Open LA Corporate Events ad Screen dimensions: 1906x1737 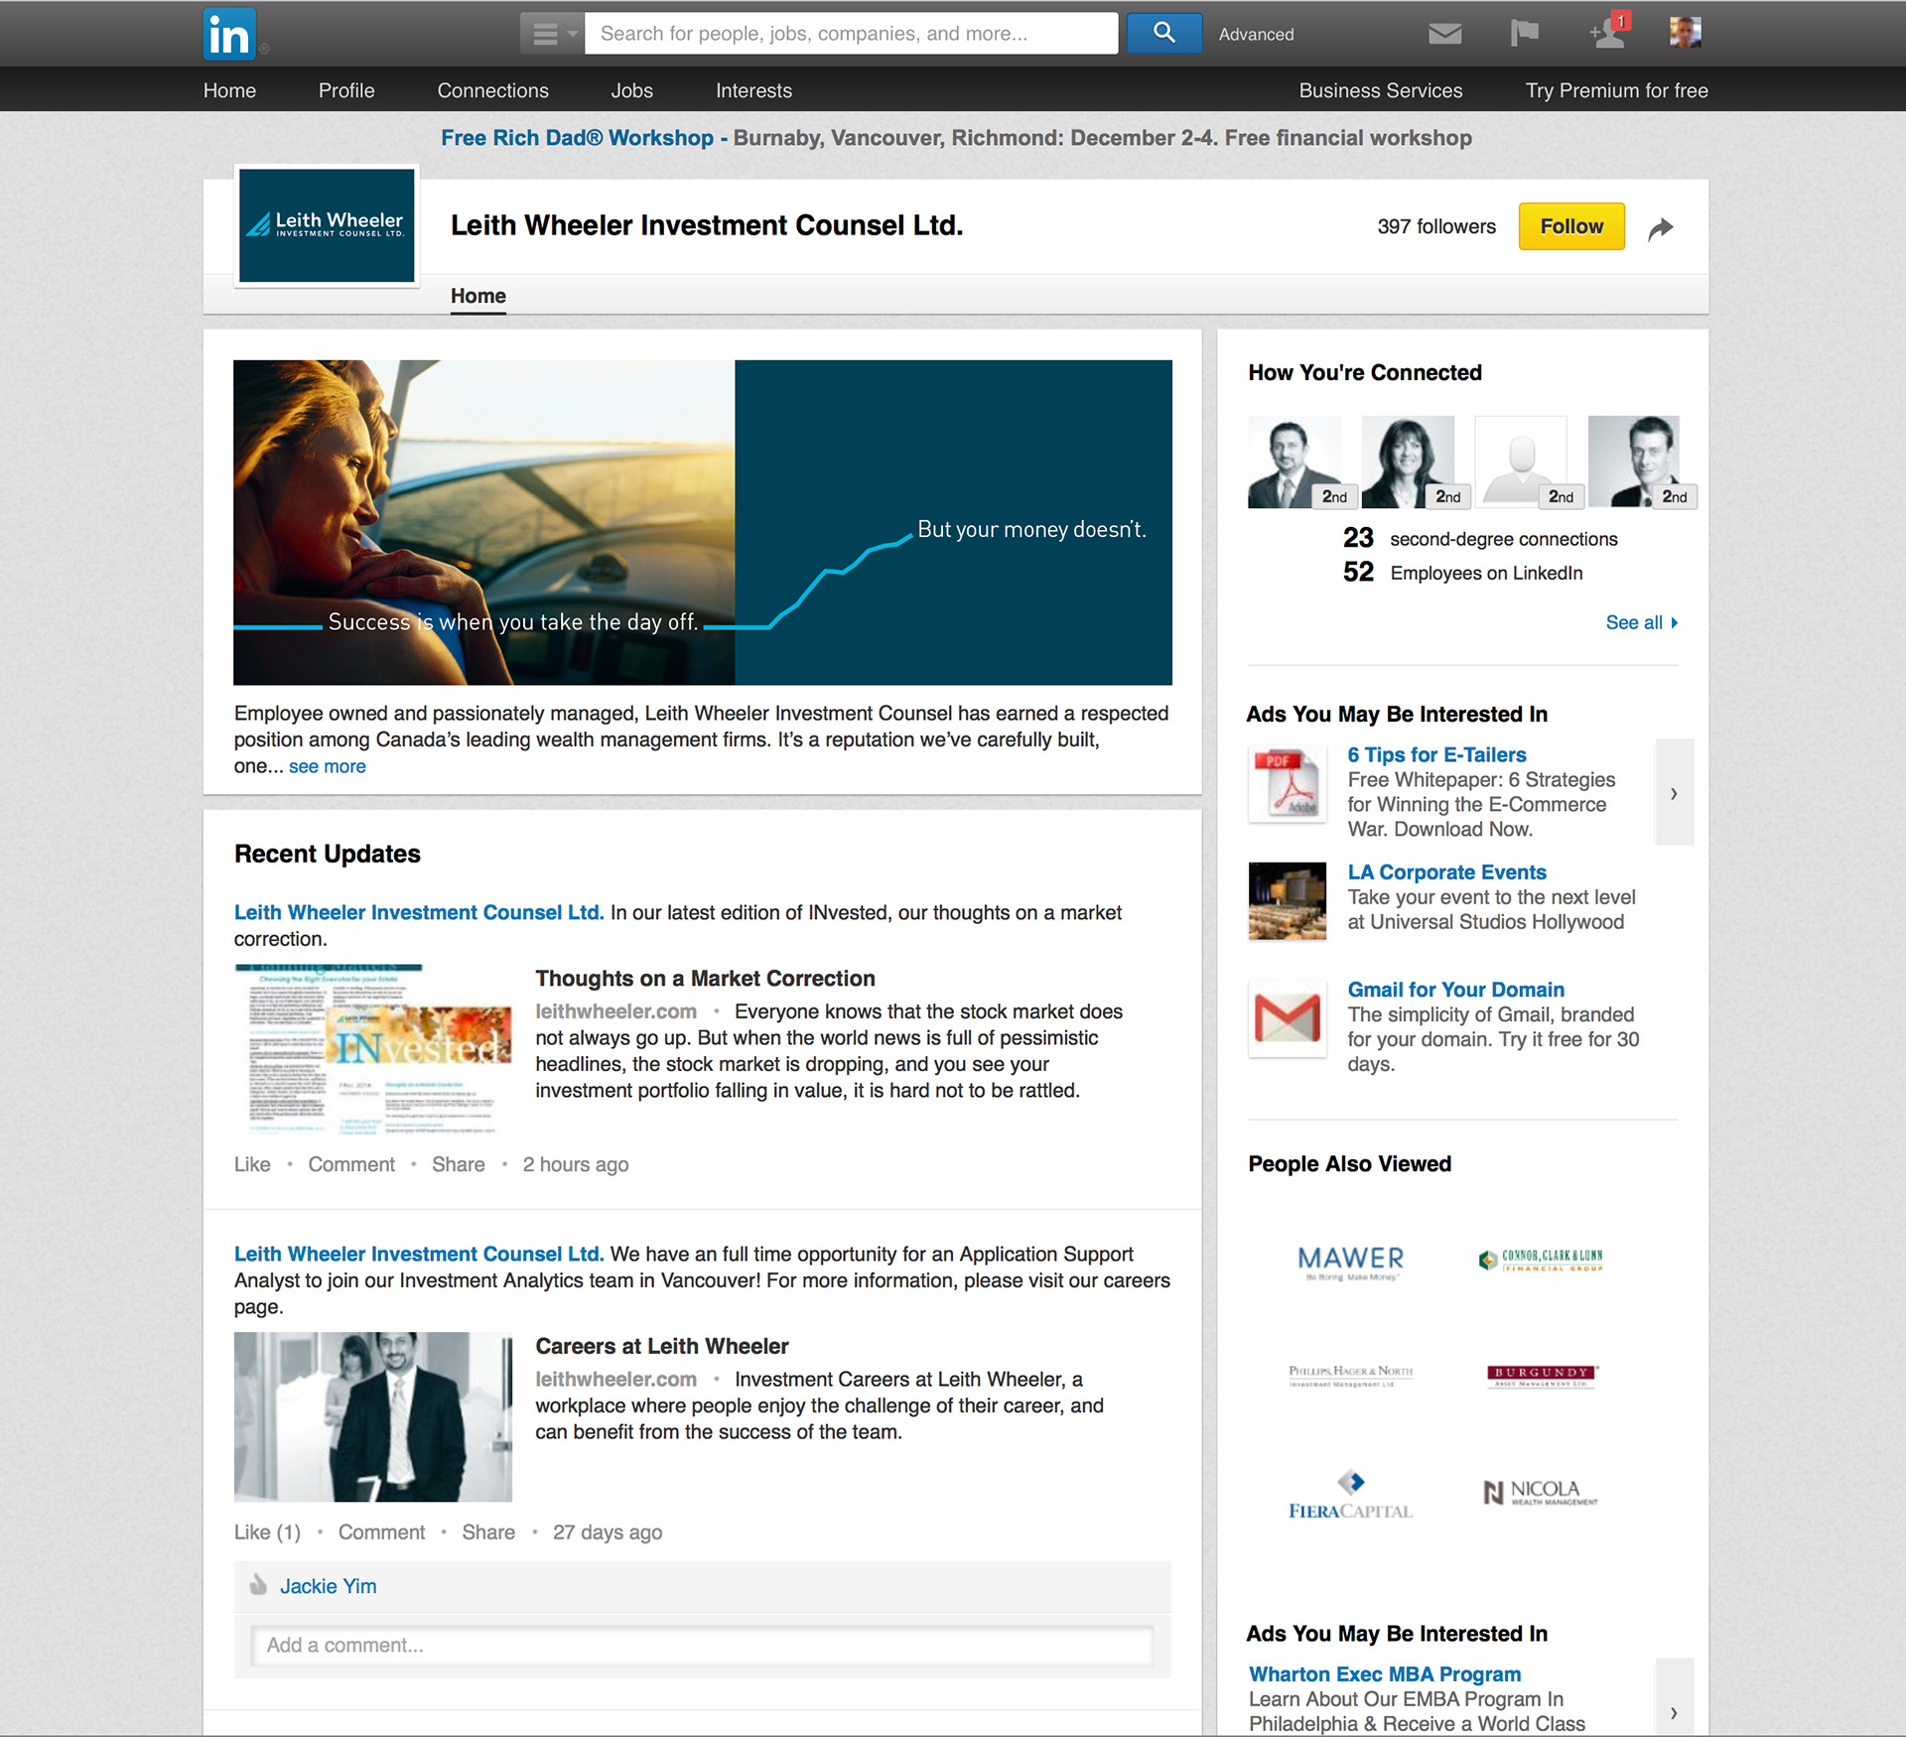pyautogui.click(x=1446, y=871)
